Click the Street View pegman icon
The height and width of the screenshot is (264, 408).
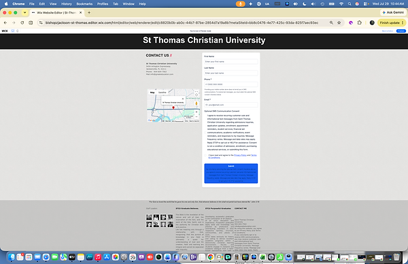197,103
